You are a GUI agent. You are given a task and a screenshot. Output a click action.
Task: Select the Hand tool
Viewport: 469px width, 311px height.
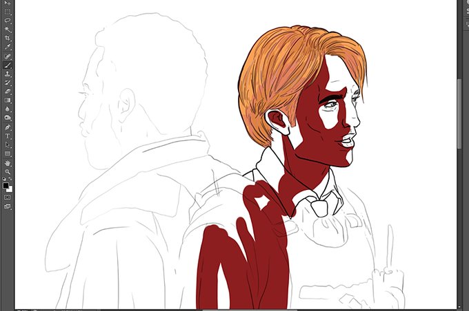tap(7, 163)
